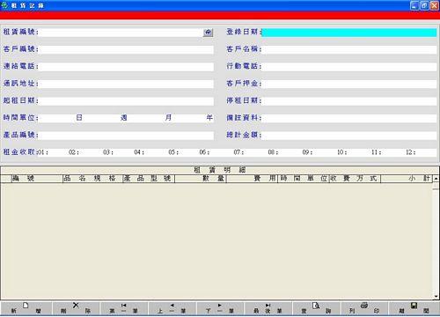Click lookup icon beside 租賃編號 field

(208, 33)
